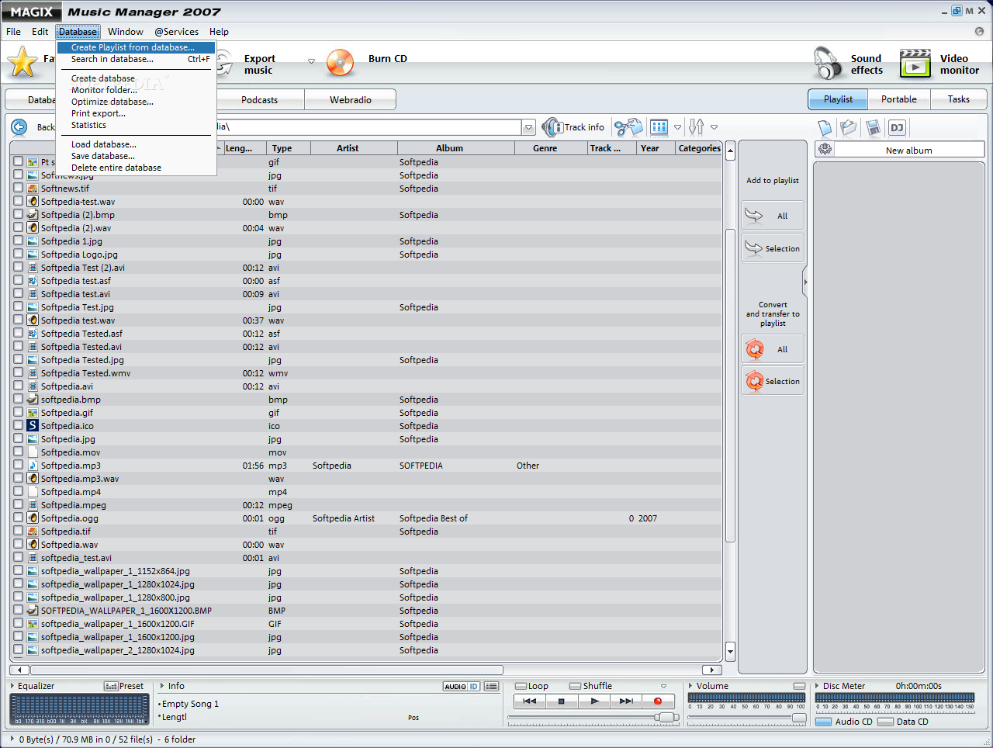Image resolution: width=993 pixels, height=748 pixels.
Task: Click the gear icon beside New album
Action: point(825,150)
